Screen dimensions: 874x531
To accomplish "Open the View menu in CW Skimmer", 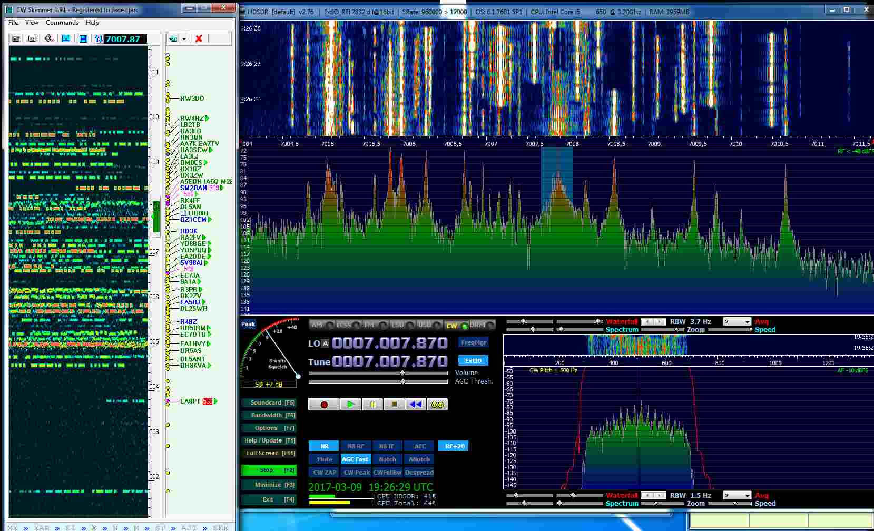I will coord(32,23).
